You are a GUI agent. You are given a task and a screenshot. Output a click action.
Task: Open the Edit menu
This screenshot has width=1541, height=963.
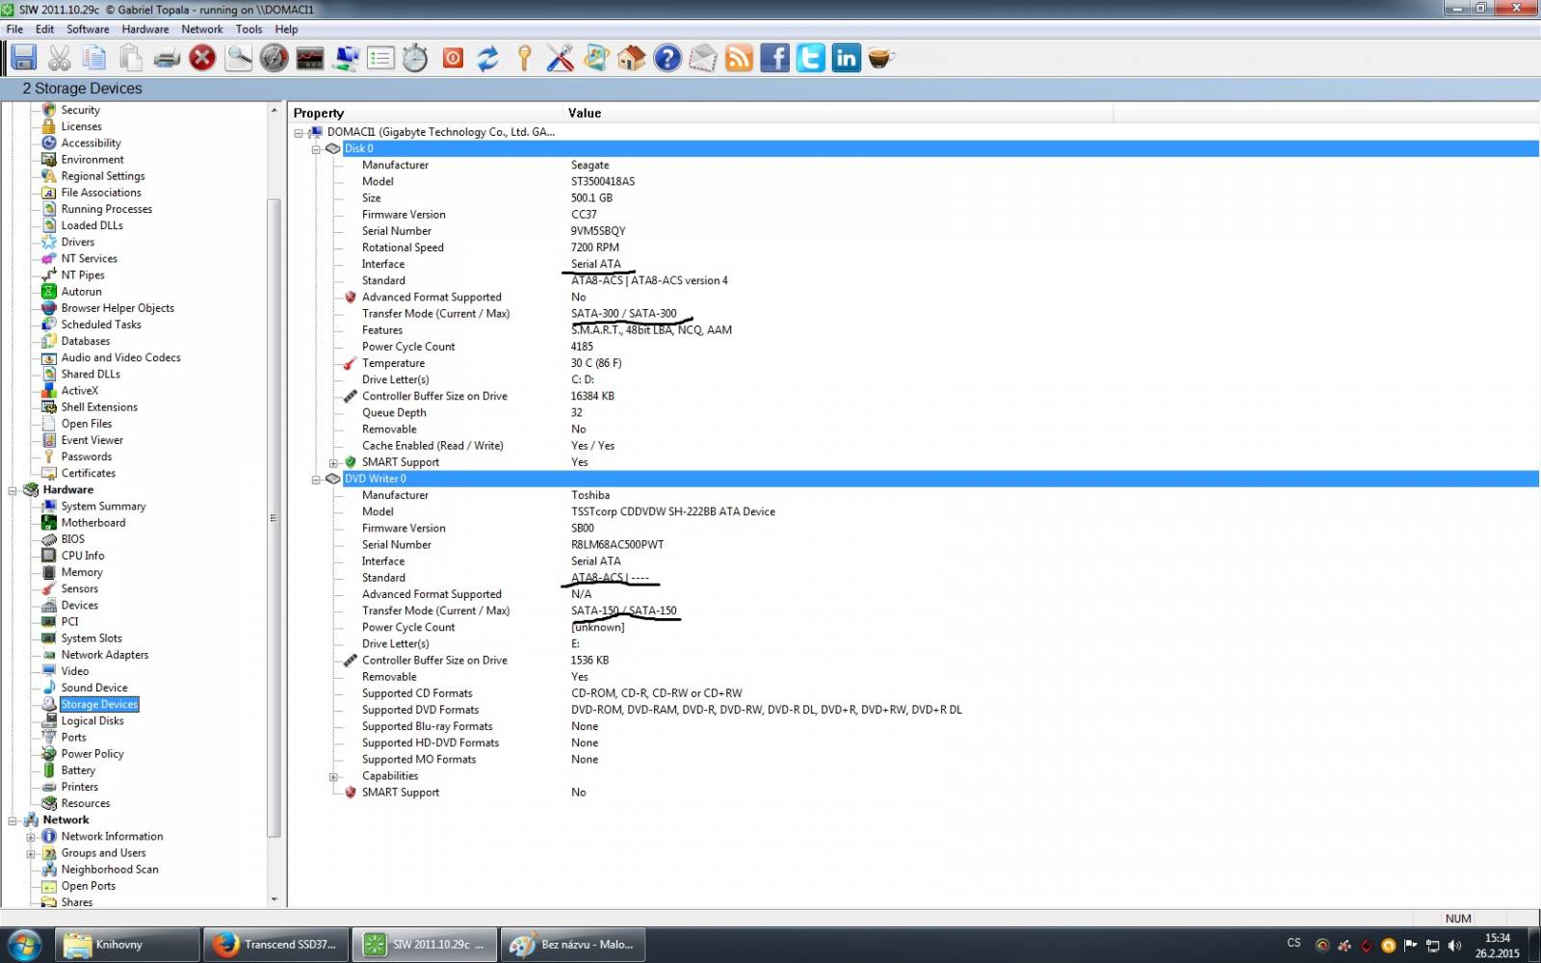44,29
